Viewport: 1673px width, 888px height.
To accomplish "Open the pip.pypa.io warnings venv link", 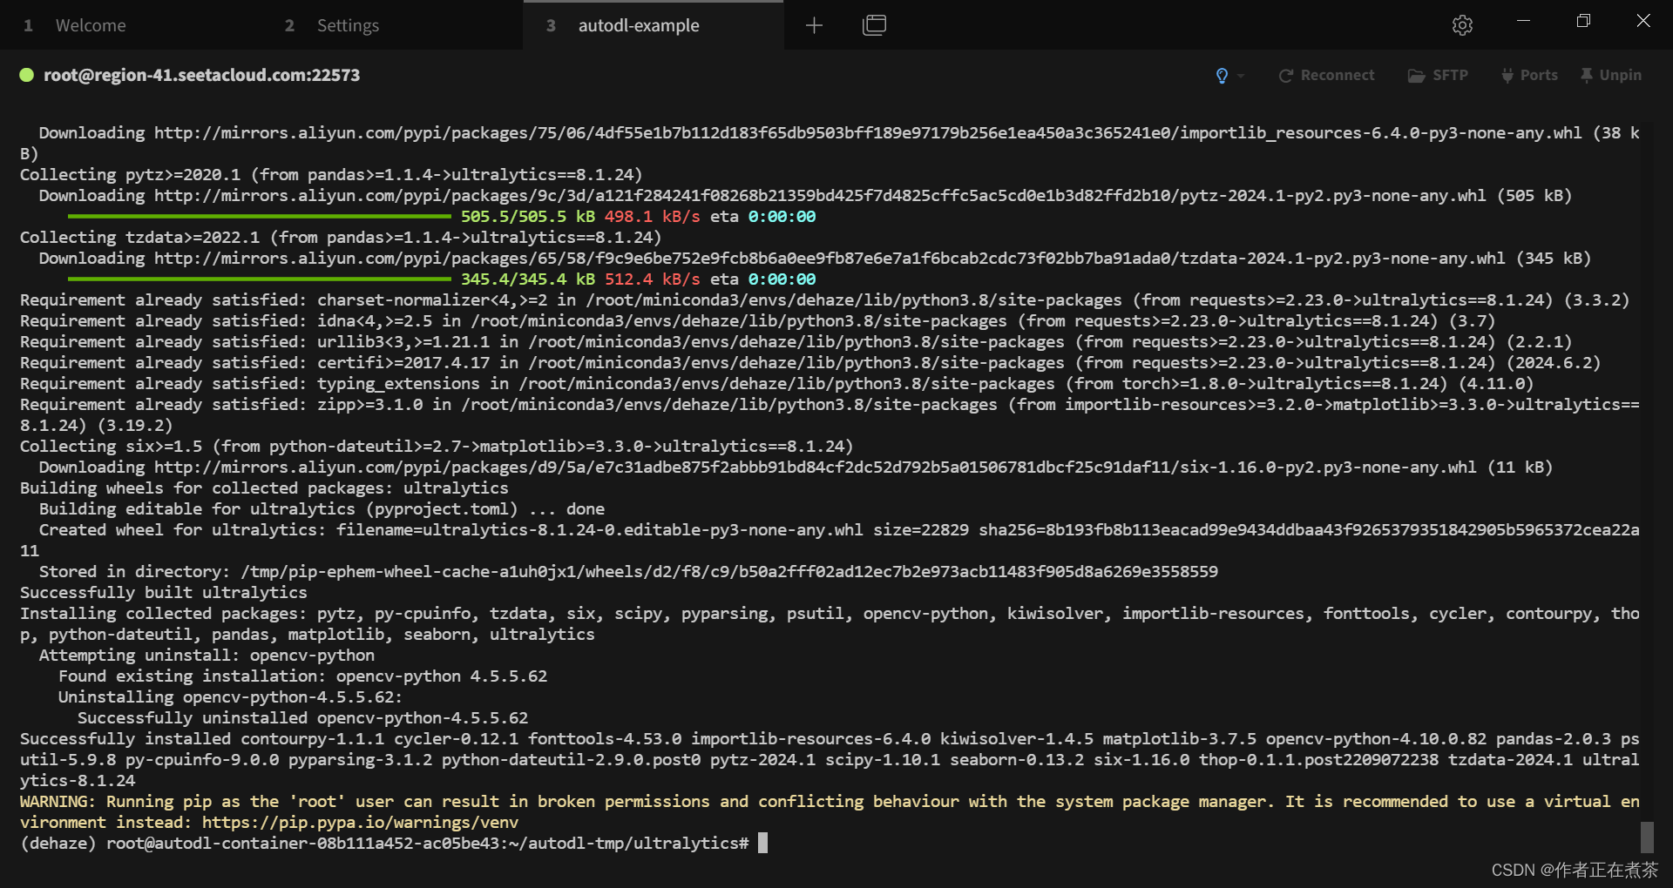I will click(x=360, y=823).
